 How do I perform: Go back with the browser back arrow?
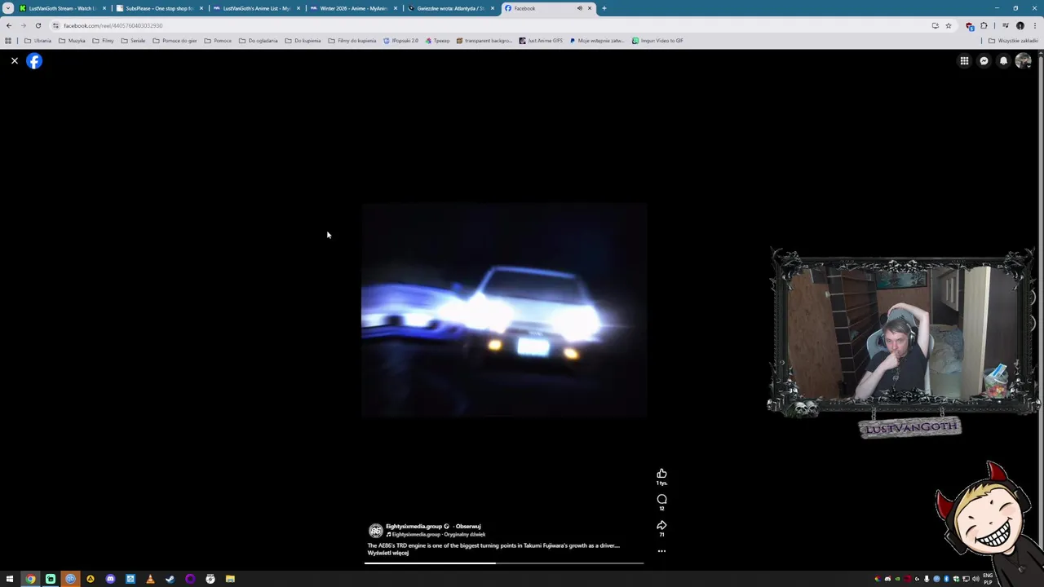point(9,25)
